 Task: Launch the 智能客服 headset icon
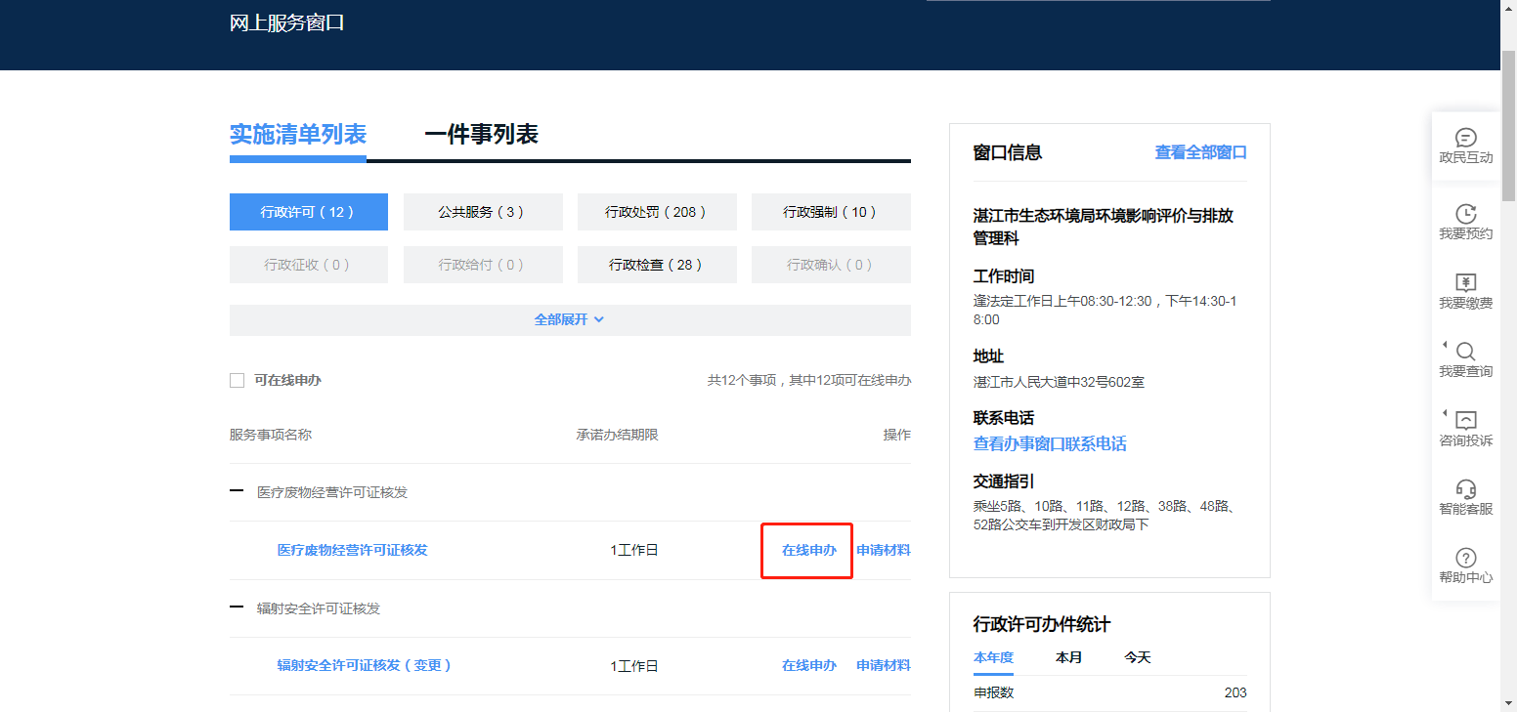(x=1465, y=489)
